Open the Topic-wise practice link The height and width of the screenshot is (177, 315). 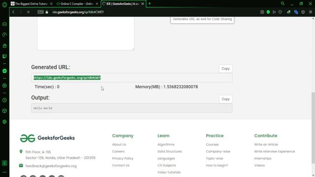coord(215,158)
